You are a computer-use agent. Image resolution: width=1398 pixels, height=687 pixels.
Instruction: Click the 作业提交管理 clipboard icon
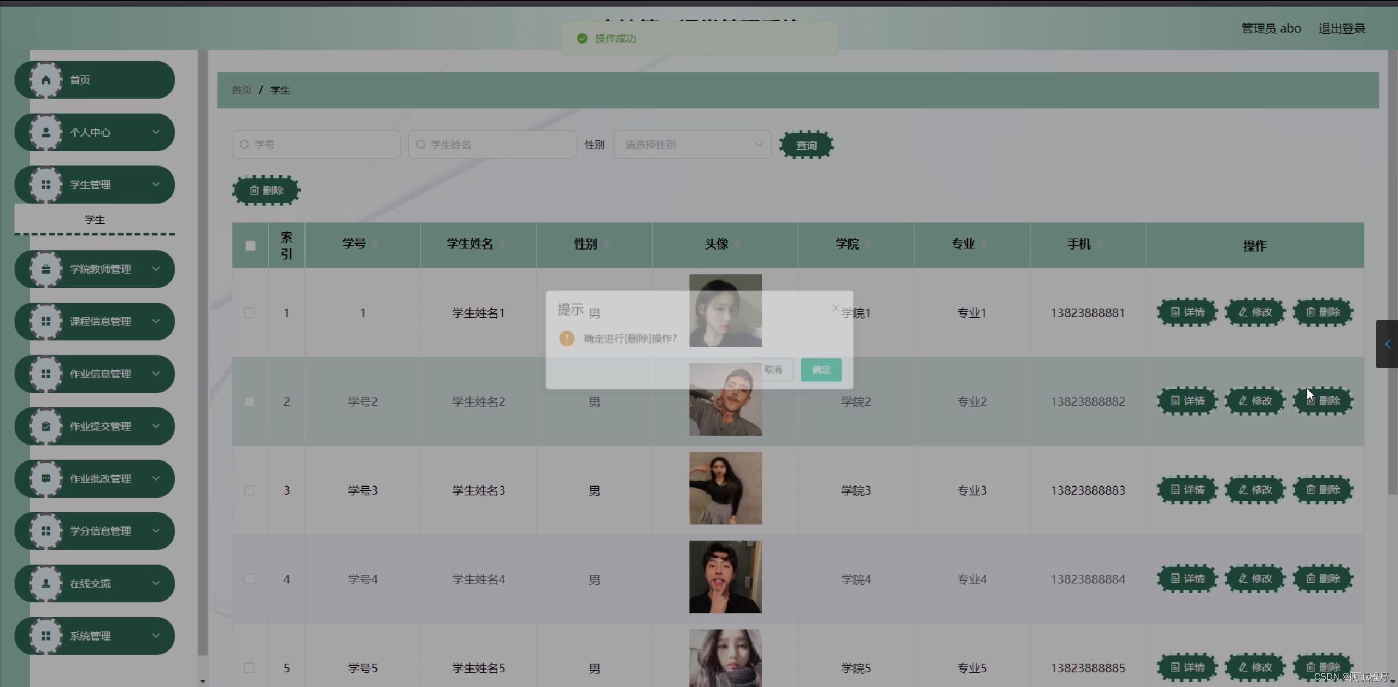(x=46, y=427)
